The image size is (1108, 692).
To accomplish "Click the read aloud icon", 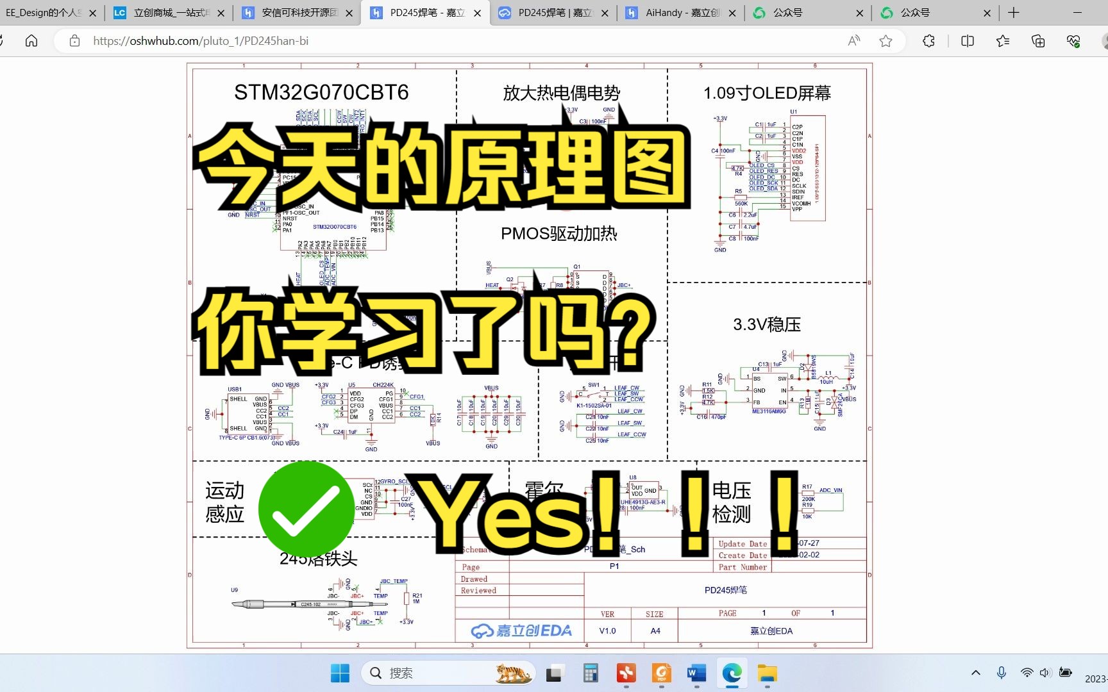I will pos(854,41).
